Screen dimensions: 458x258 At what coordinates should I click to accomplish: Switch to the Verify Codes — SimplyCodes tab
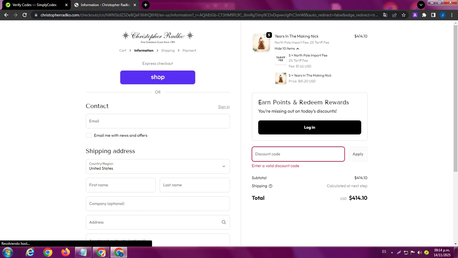pos(34,5)
